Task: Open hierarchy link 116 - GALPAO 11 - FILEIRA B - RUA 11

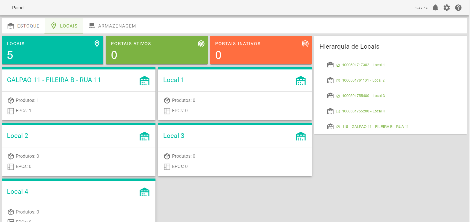Action: 375,127
